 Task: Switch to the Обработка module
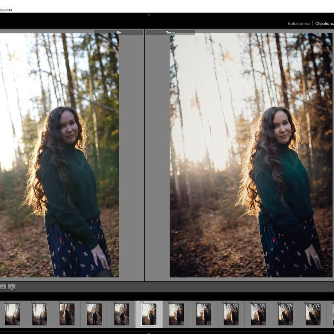pos(324,24)
